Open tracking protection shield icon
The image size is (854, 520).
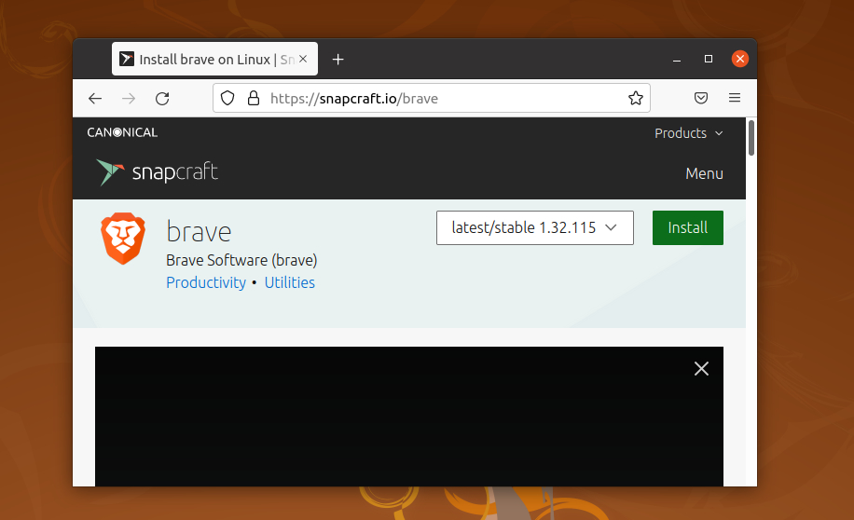pos(227,98)
